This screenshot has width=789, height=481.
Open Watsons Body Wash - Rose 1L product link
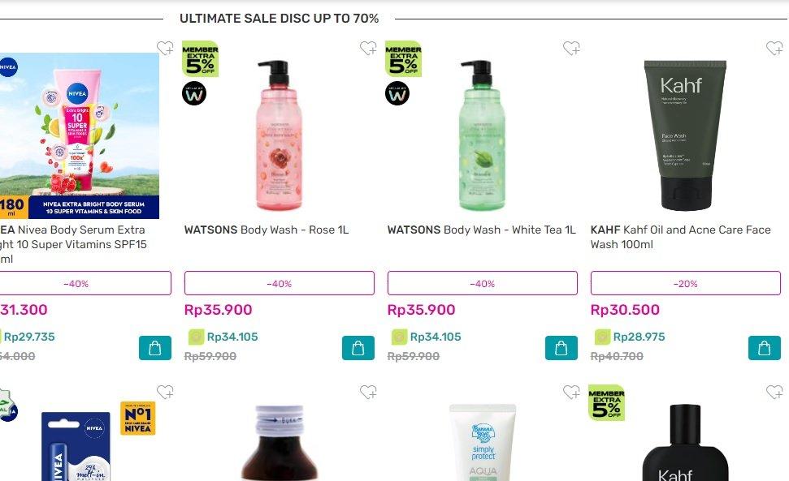[x=267, y=230]
